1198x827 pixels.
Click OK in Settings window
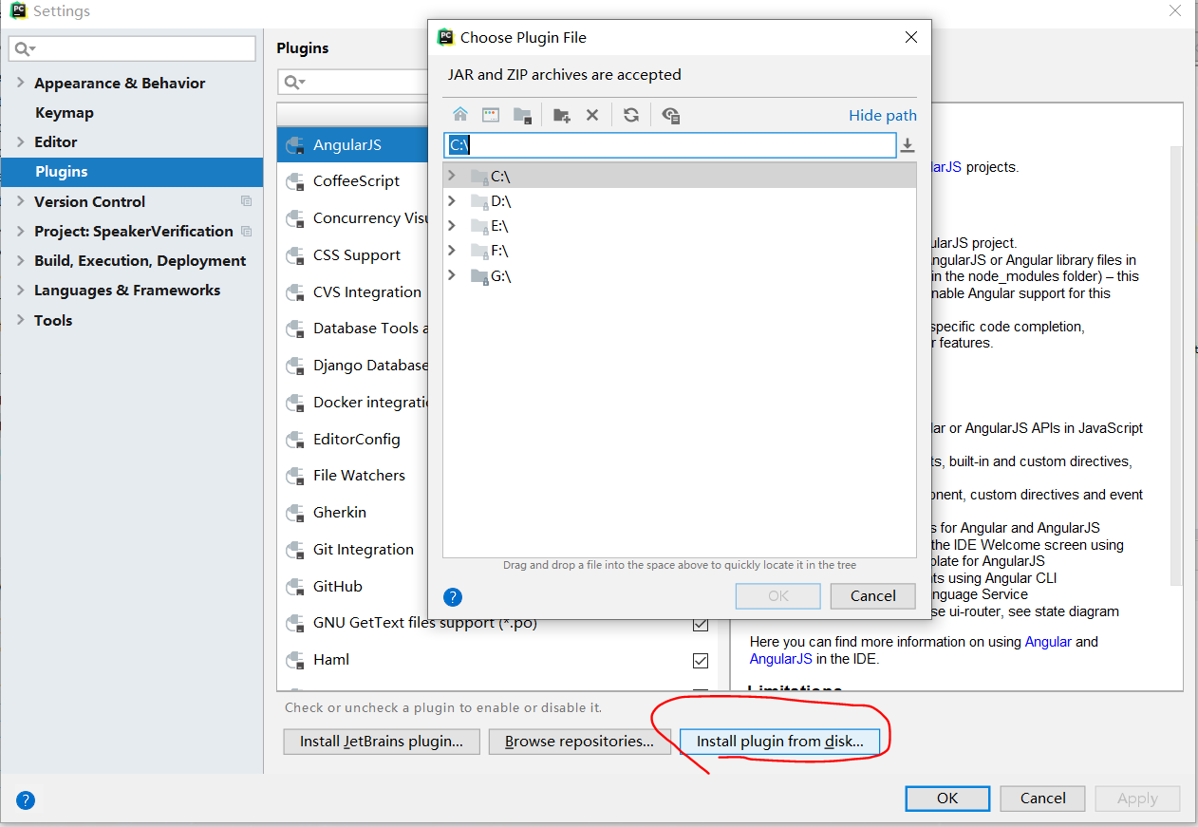coord(947,799)
